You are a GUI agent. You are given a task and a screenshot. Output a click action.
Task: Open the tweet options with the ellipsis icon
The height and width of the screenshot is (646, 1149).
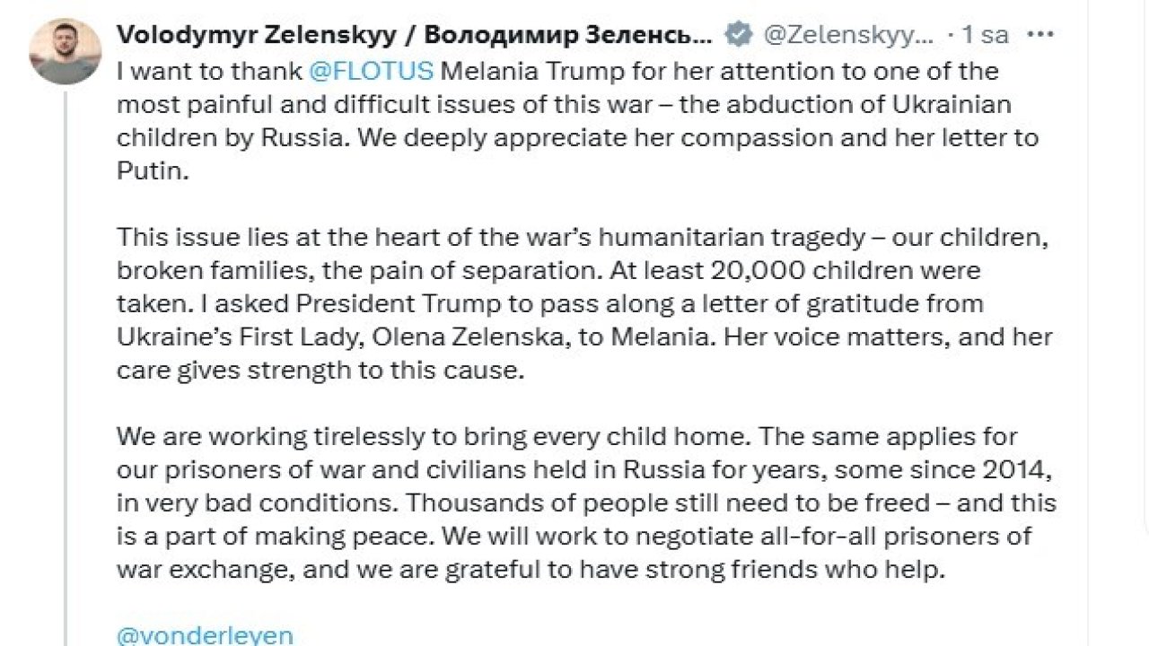coord(1041,34)
